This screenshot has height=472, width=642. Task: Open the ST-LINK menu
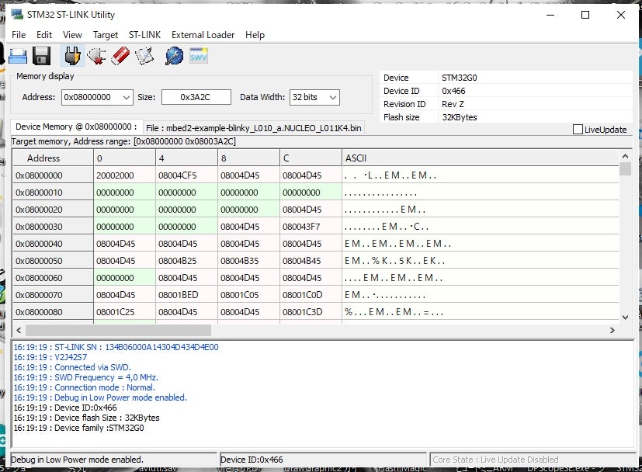point(144,35)
